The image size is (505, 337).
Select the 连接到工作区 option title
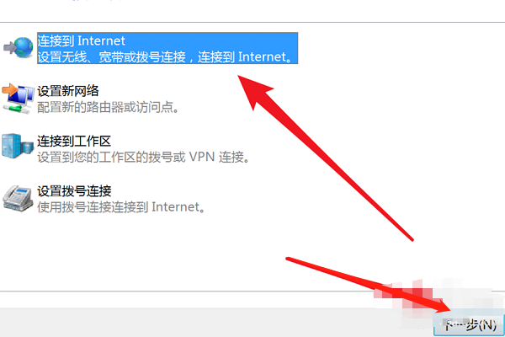tap(74, 142)
